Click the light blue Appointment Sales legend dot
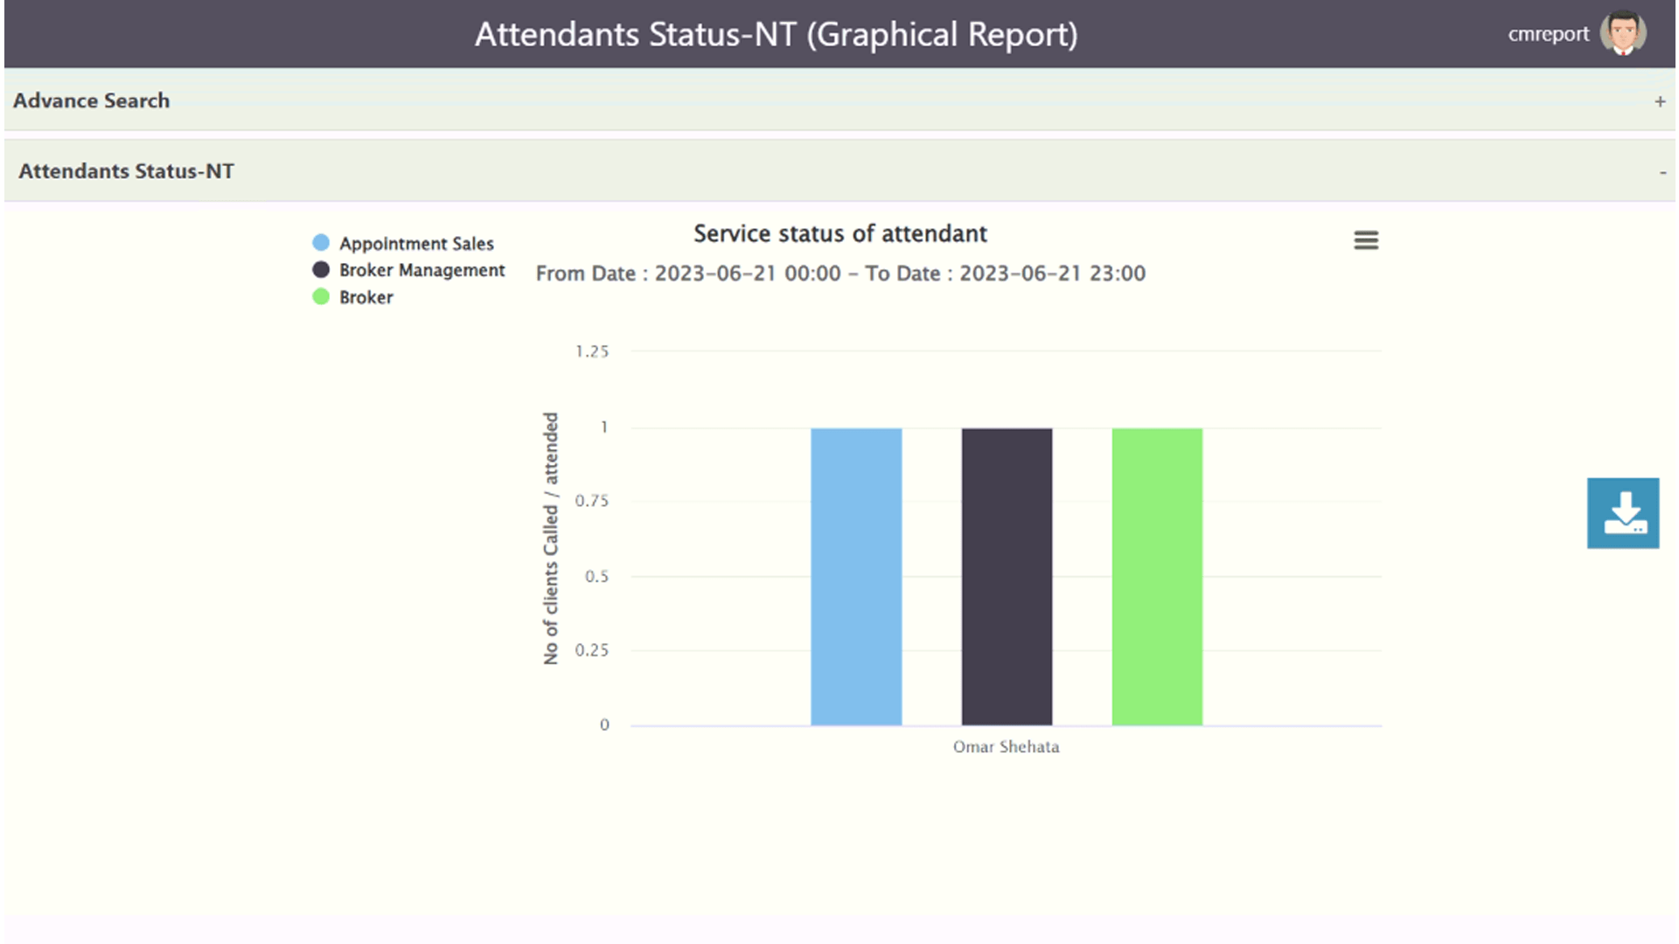 [321, 243]
